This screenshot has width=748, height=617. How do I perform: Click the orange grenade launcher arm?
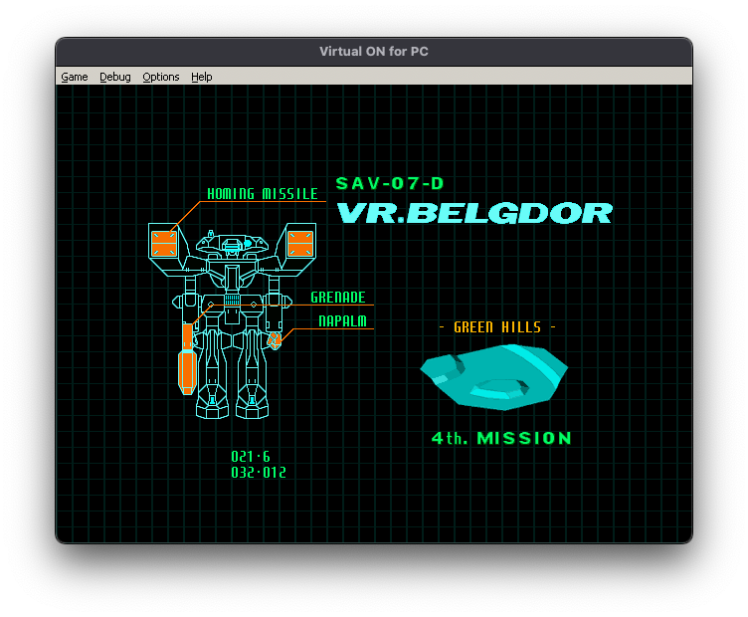(187, 359)
